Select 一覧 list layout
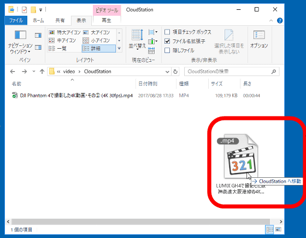The height and width of the screenshot is (238, 306). point(57,48)
